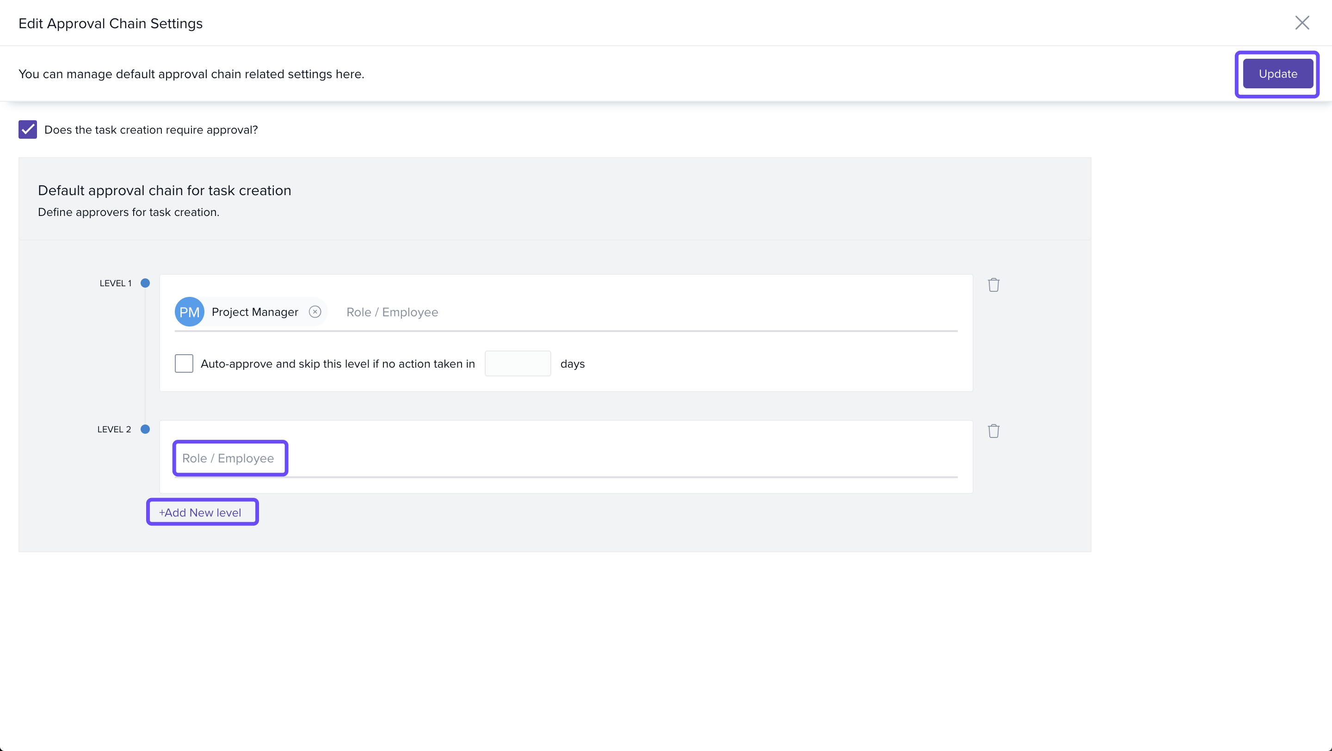The height and width of the screenshot is (751, 1332).
Task: Click the 'Auto-approve and skip this level' label
Action: pos(338,364)
